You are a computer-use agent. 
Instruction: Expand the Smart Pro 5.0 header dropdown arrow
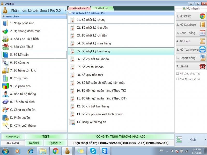(x=65, y=11)
